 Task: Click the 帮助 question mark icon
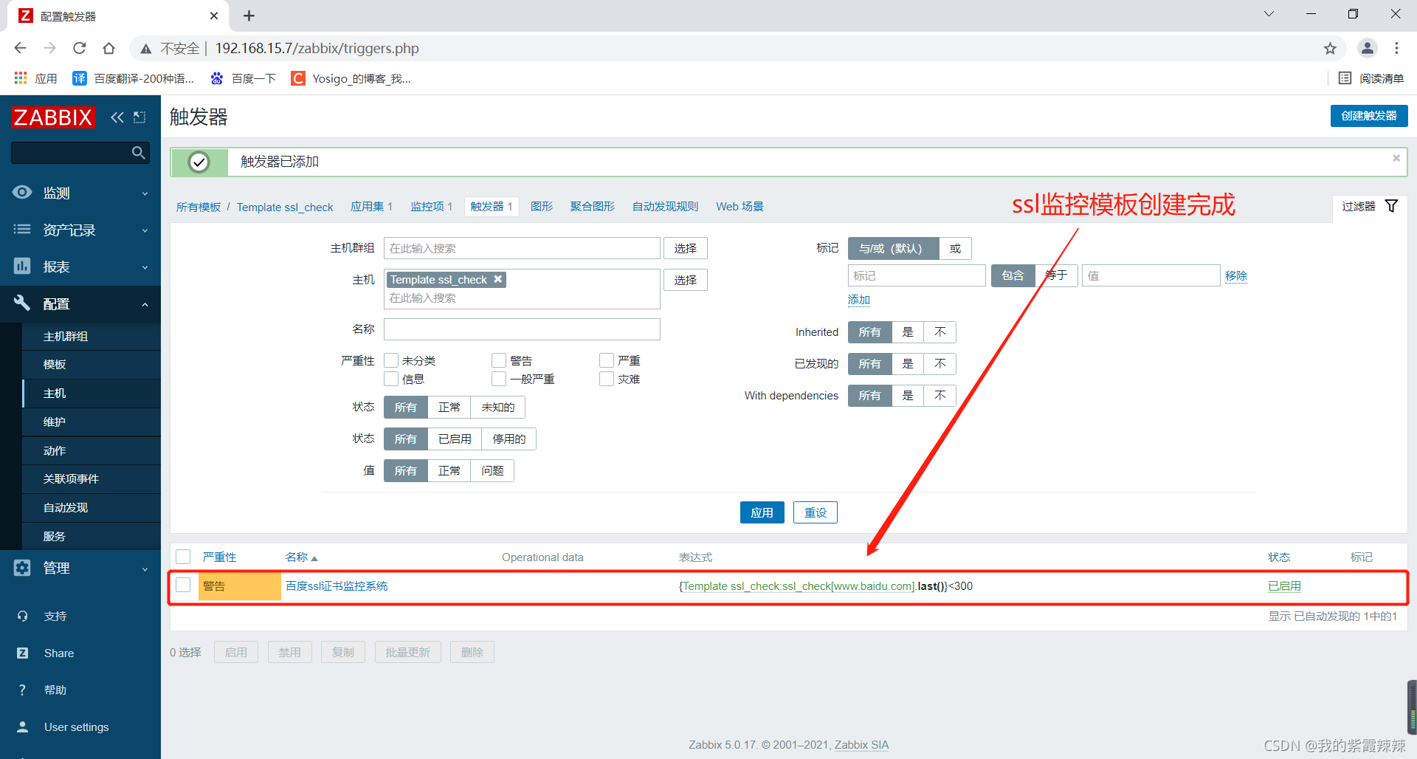[x=22, y=690]
